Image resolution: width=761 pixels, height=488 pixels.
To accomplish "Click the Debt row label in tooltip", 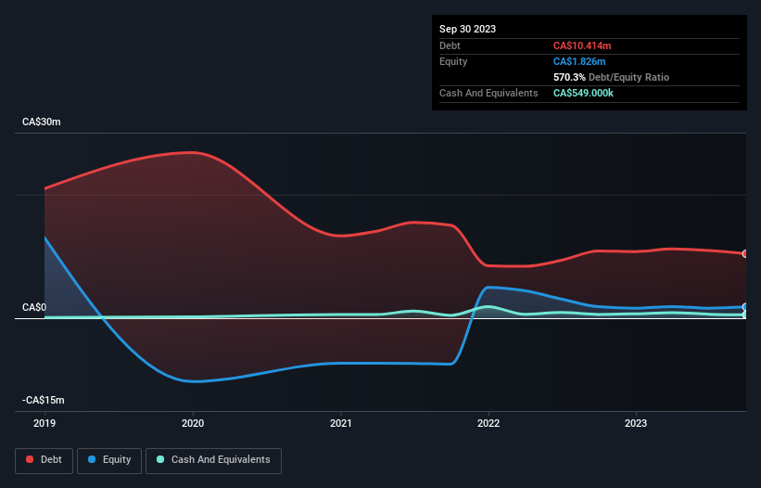I will 450,45.
